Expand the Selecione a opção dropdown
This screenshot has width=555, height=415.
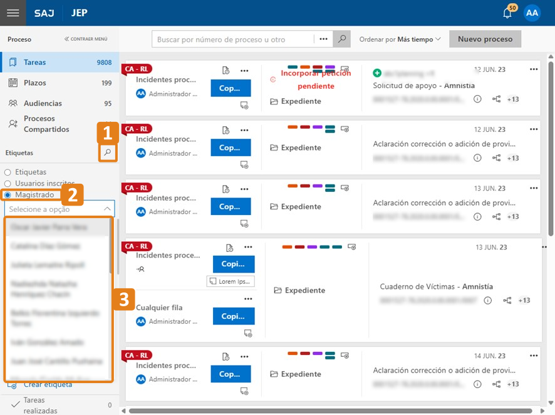pyautogui.click(x=60, y=209)
